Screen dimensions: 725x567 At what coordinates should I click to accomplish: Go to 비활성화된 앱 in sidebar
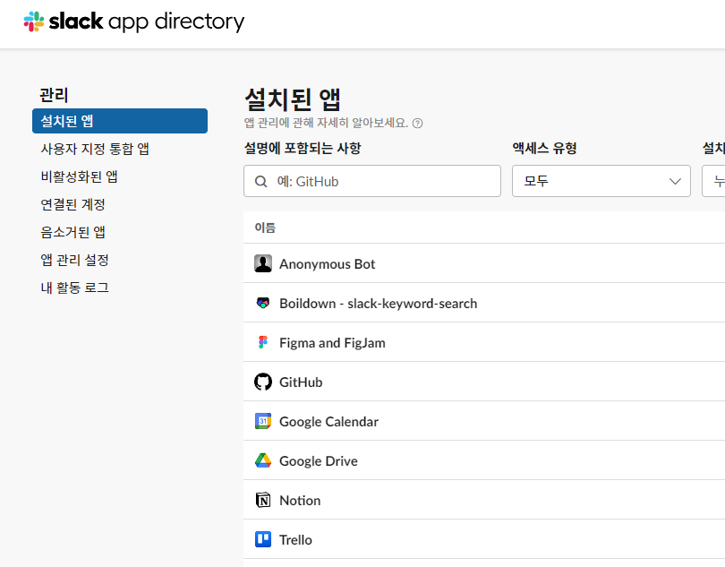pyautogui.click(x=79, y=176)
